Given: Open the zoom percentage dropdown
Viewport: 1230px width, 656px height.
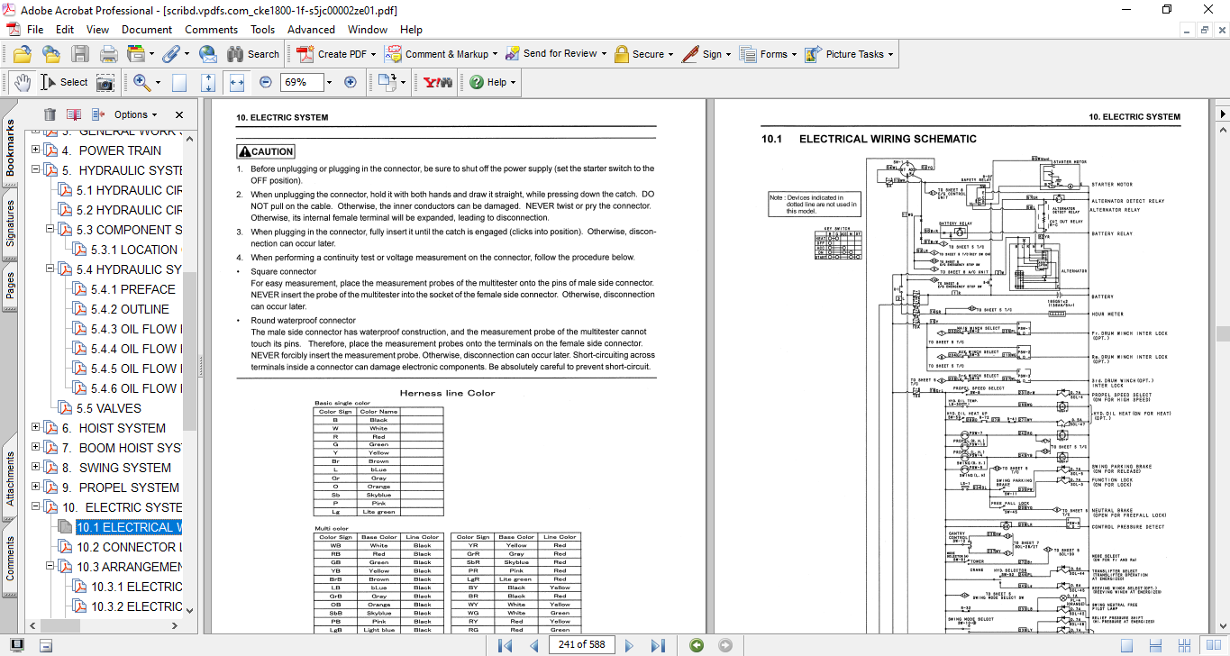Looking at the screenshot, I should pyautogui.click(x=328, y=82).
